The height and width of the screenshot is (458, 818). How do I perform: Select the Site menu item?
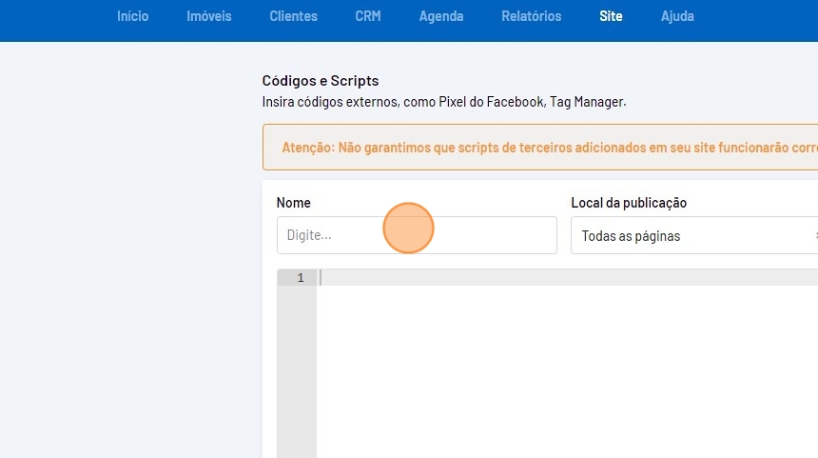(611, 16)
